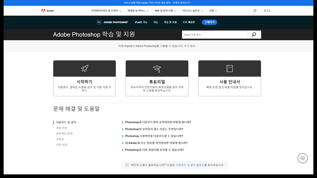Expand the 크리에이티비티 및 디자인 menu

[106, 11]
